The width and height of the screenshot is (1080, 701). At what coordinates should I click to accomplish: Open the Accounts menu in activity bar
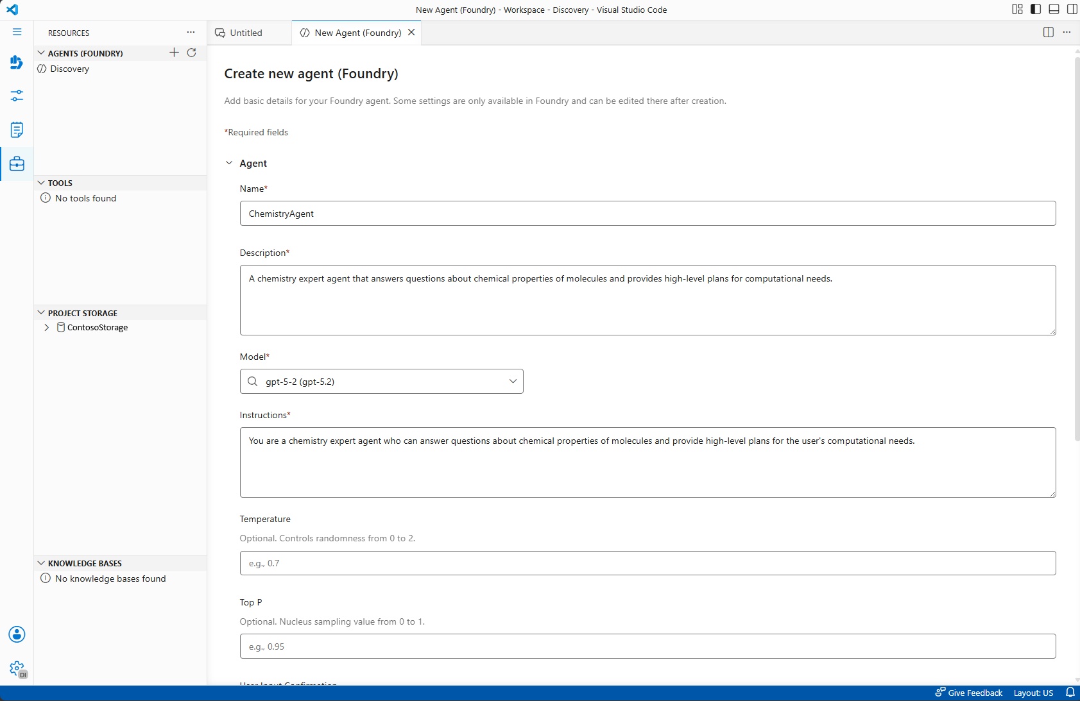(17, 634)
